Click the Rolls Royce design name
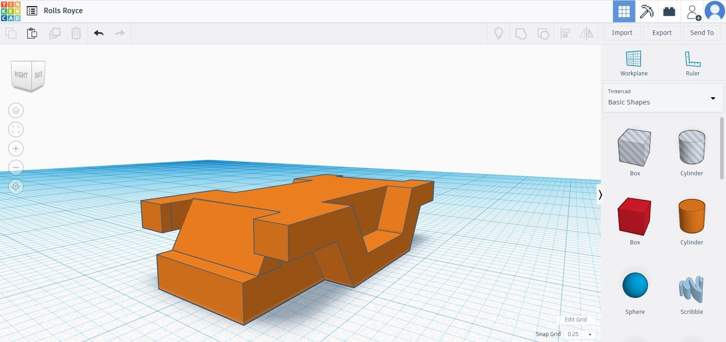Screen dimensions: 726x342 click(x=63, y=11)
